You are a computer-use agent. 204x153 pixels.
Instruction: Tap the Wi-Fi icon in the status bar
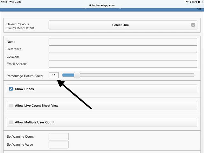click(187, 2)
